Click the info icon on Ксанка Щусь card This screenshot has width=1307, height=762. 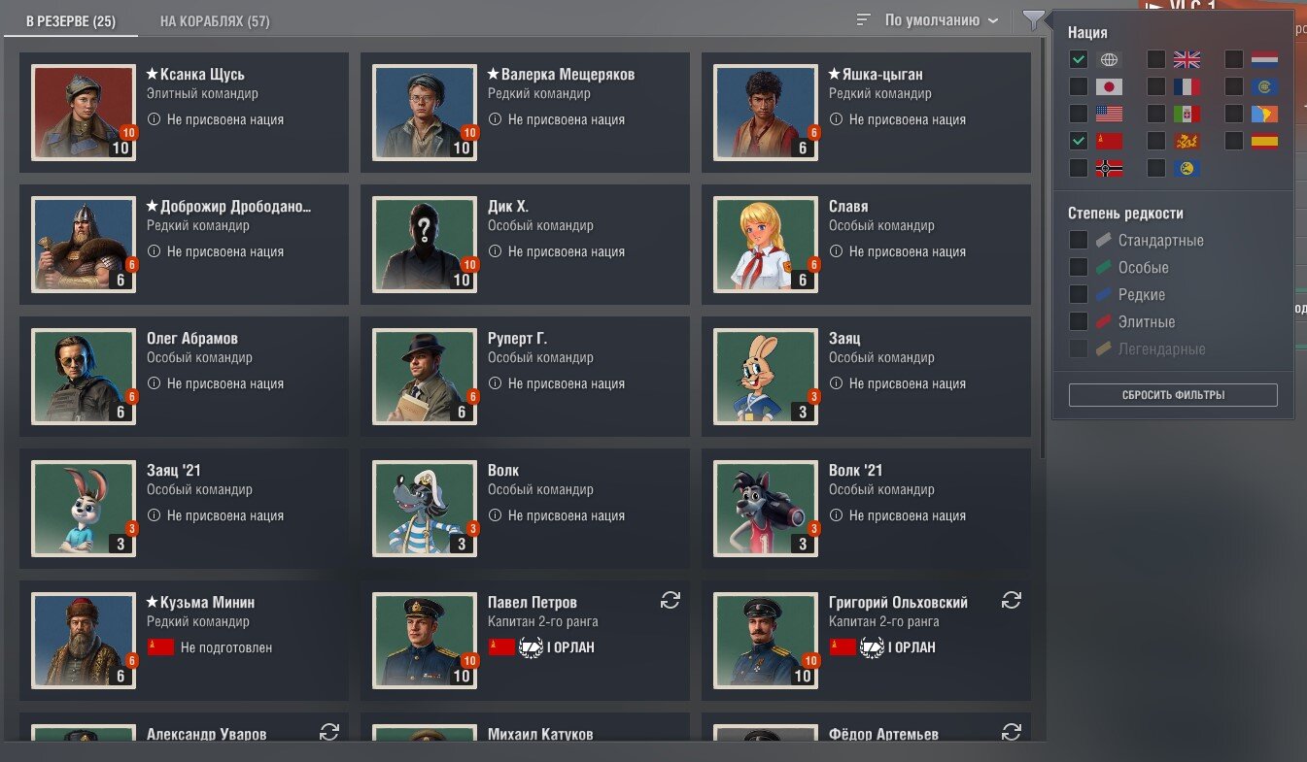(x=154, y=119)
